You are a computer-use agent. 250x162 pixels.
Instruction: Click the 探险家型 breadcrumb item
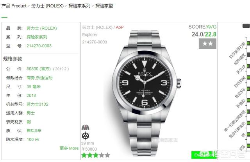(x=104, y=6)
